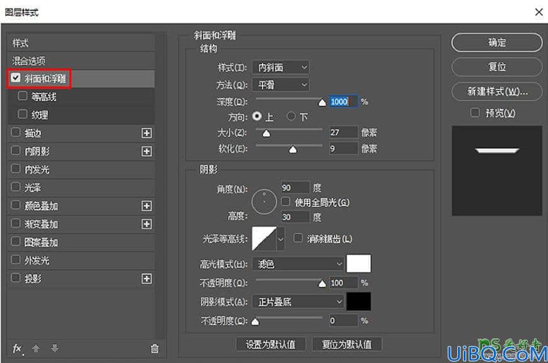Click the 复位为默认值 button

pyautogui.click(x=346, y=345)
